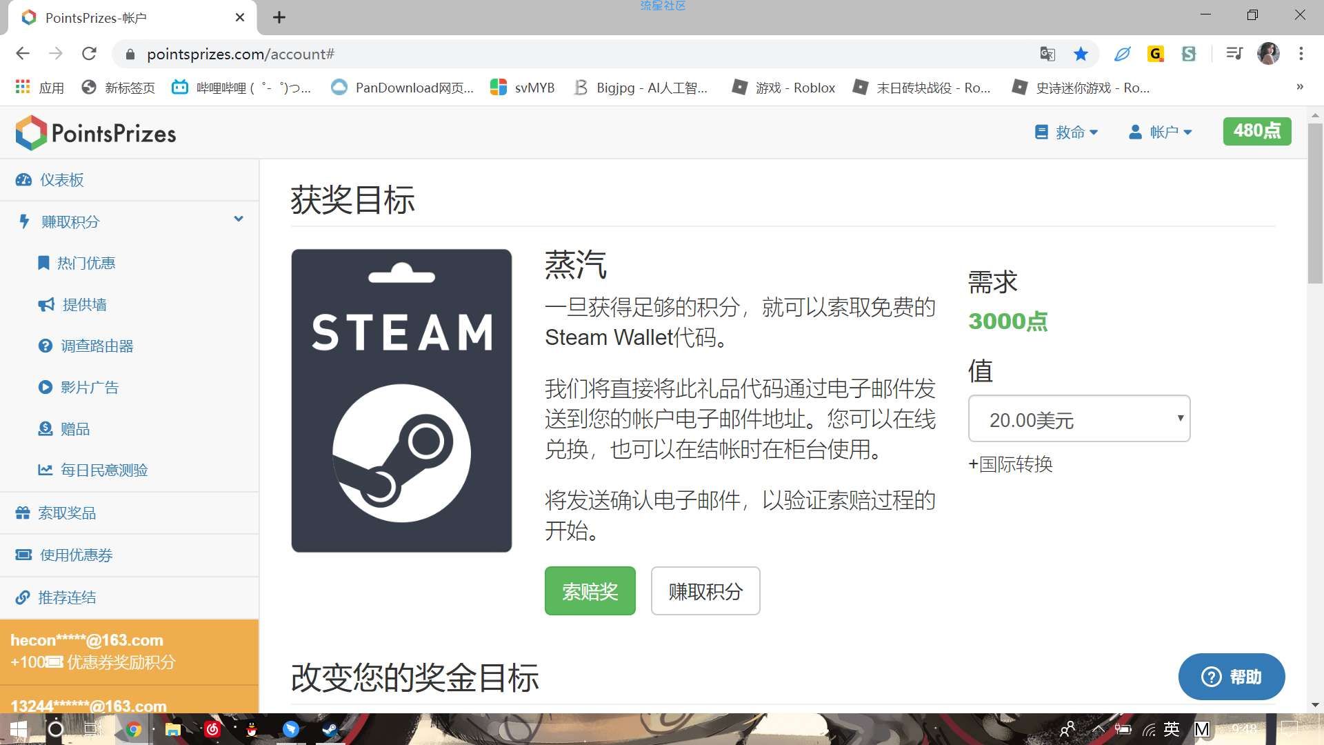Click the 英 input language indicator
1324x745 pixels.
[x=1172, y=729]
